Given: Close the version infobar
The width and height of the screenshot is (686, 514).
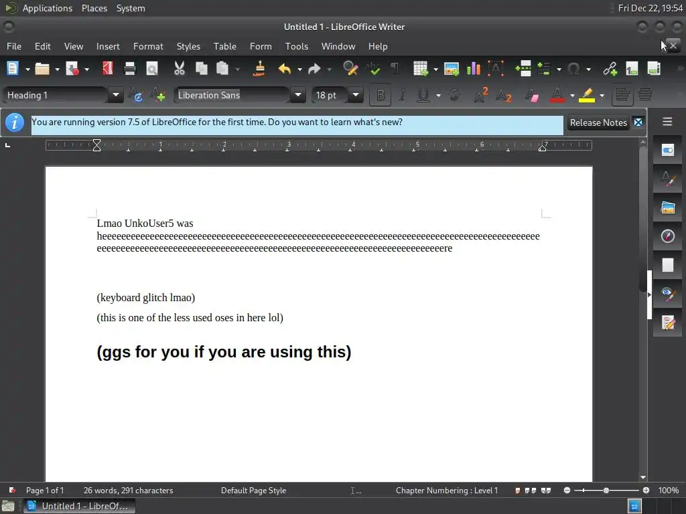Looking at the screenshot, I should click(638, 122).
